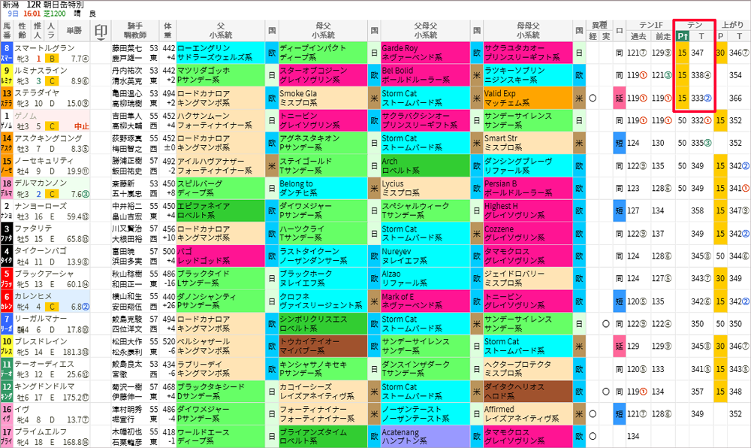Screen dimensions: 751x448
Task: Click the ディープインパクト ディープ系 cell
Action: 323,53
